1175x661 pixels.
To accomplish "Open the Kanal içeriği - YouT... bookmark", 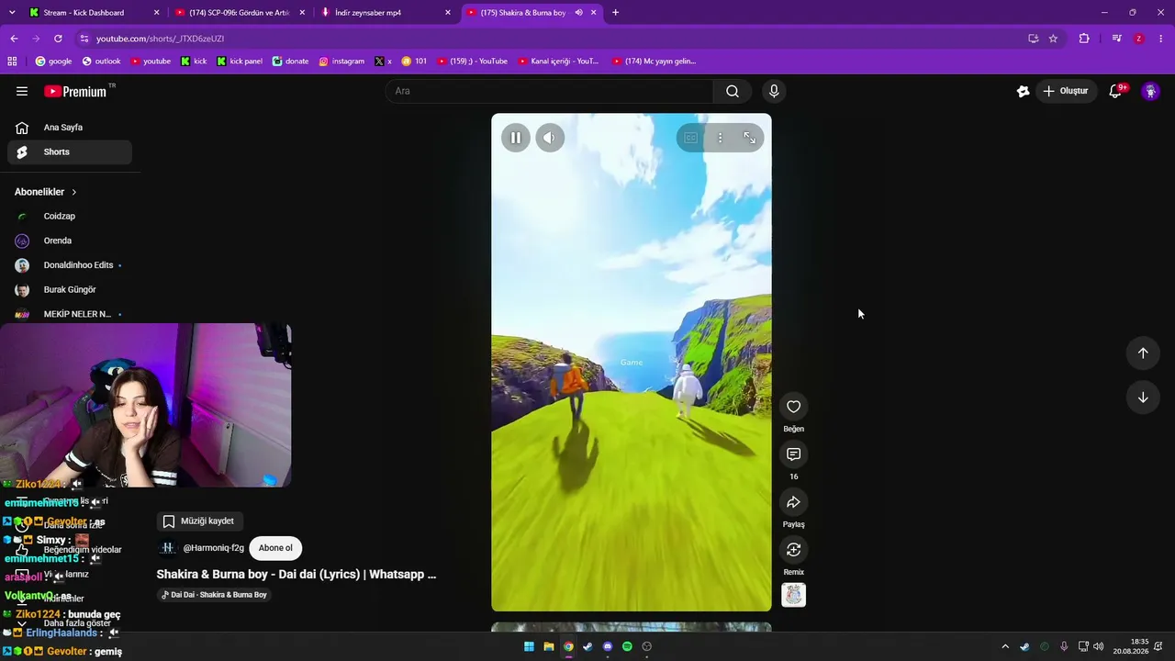I will pos(558,62).
